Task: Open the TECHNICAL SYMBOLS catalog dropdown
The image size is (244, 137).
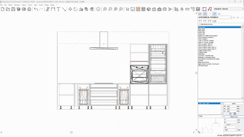Action: pyautogui.click(x=215, y=17)
